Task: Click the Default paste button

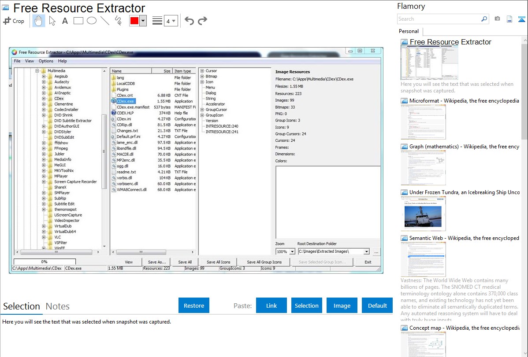Action: pos(377,305)
